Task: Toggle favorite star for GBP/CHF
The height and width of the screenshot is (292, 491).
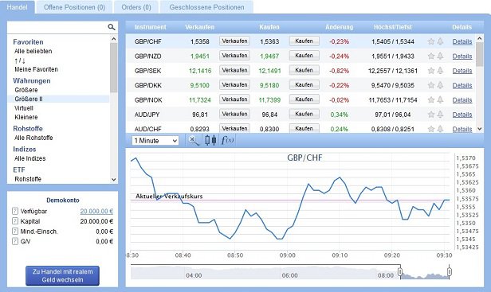Action: click(x=431, y=41)
